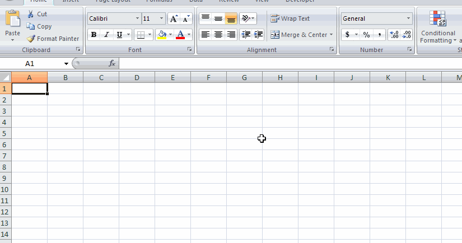Align text right
Image resolution: width=462 pixels, height=243 pixels.
tap(231, 35)
